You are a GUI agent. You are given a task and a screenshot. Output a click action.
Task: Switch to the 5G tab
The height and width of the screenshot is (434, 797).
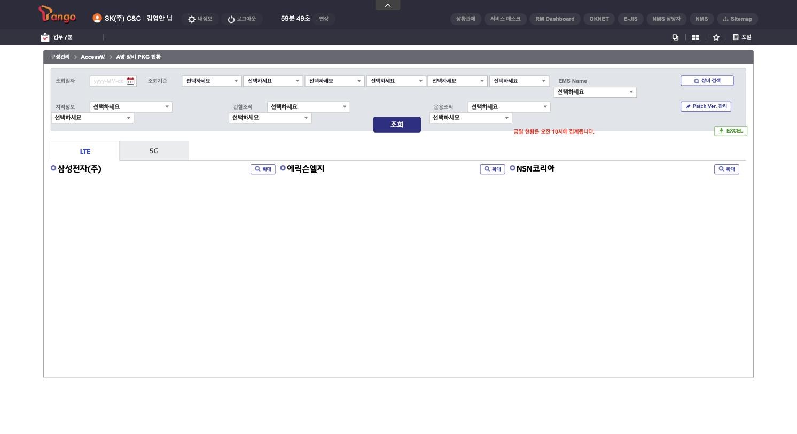coord(154,151)
